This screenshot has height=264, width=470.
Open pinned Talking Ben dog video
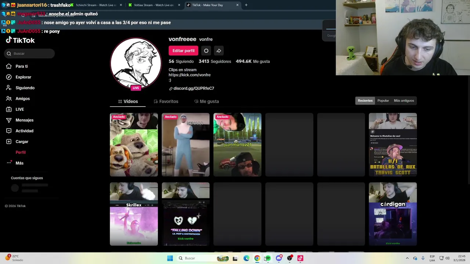pyautogui.click(x=134, y=145)
